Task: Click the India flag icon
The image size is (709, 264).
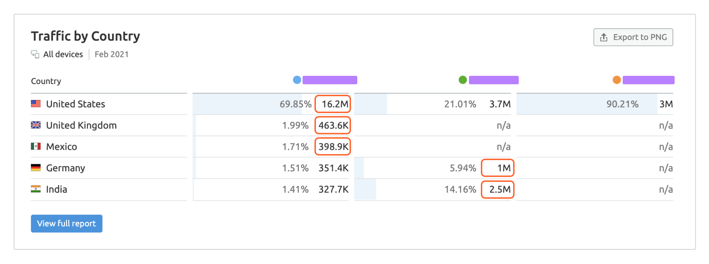Action: [36, 189]
